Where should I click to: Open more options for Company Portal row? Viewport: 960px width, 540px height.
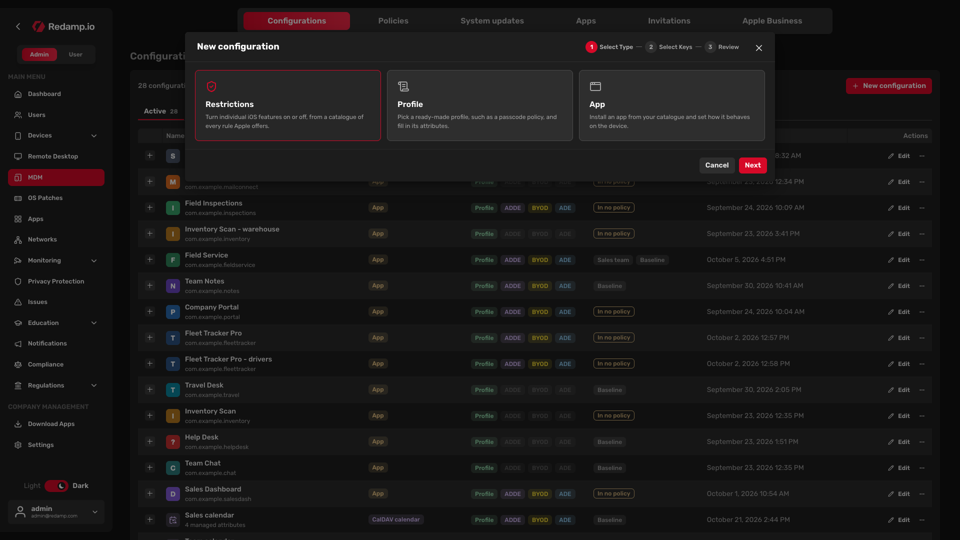[922, 312]
